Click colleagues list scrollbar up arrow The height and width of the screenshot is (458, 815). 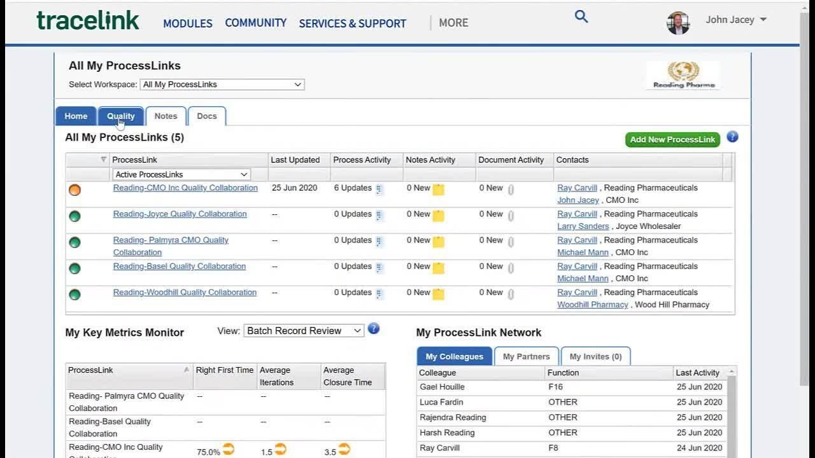coord(731,371)
